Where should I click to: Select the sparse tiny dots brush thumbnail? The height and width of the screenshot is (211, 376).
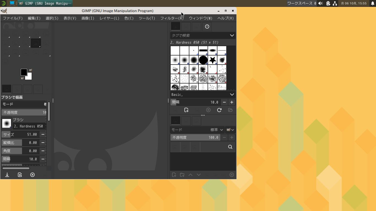pyautogui.click(x=184, y=79)
